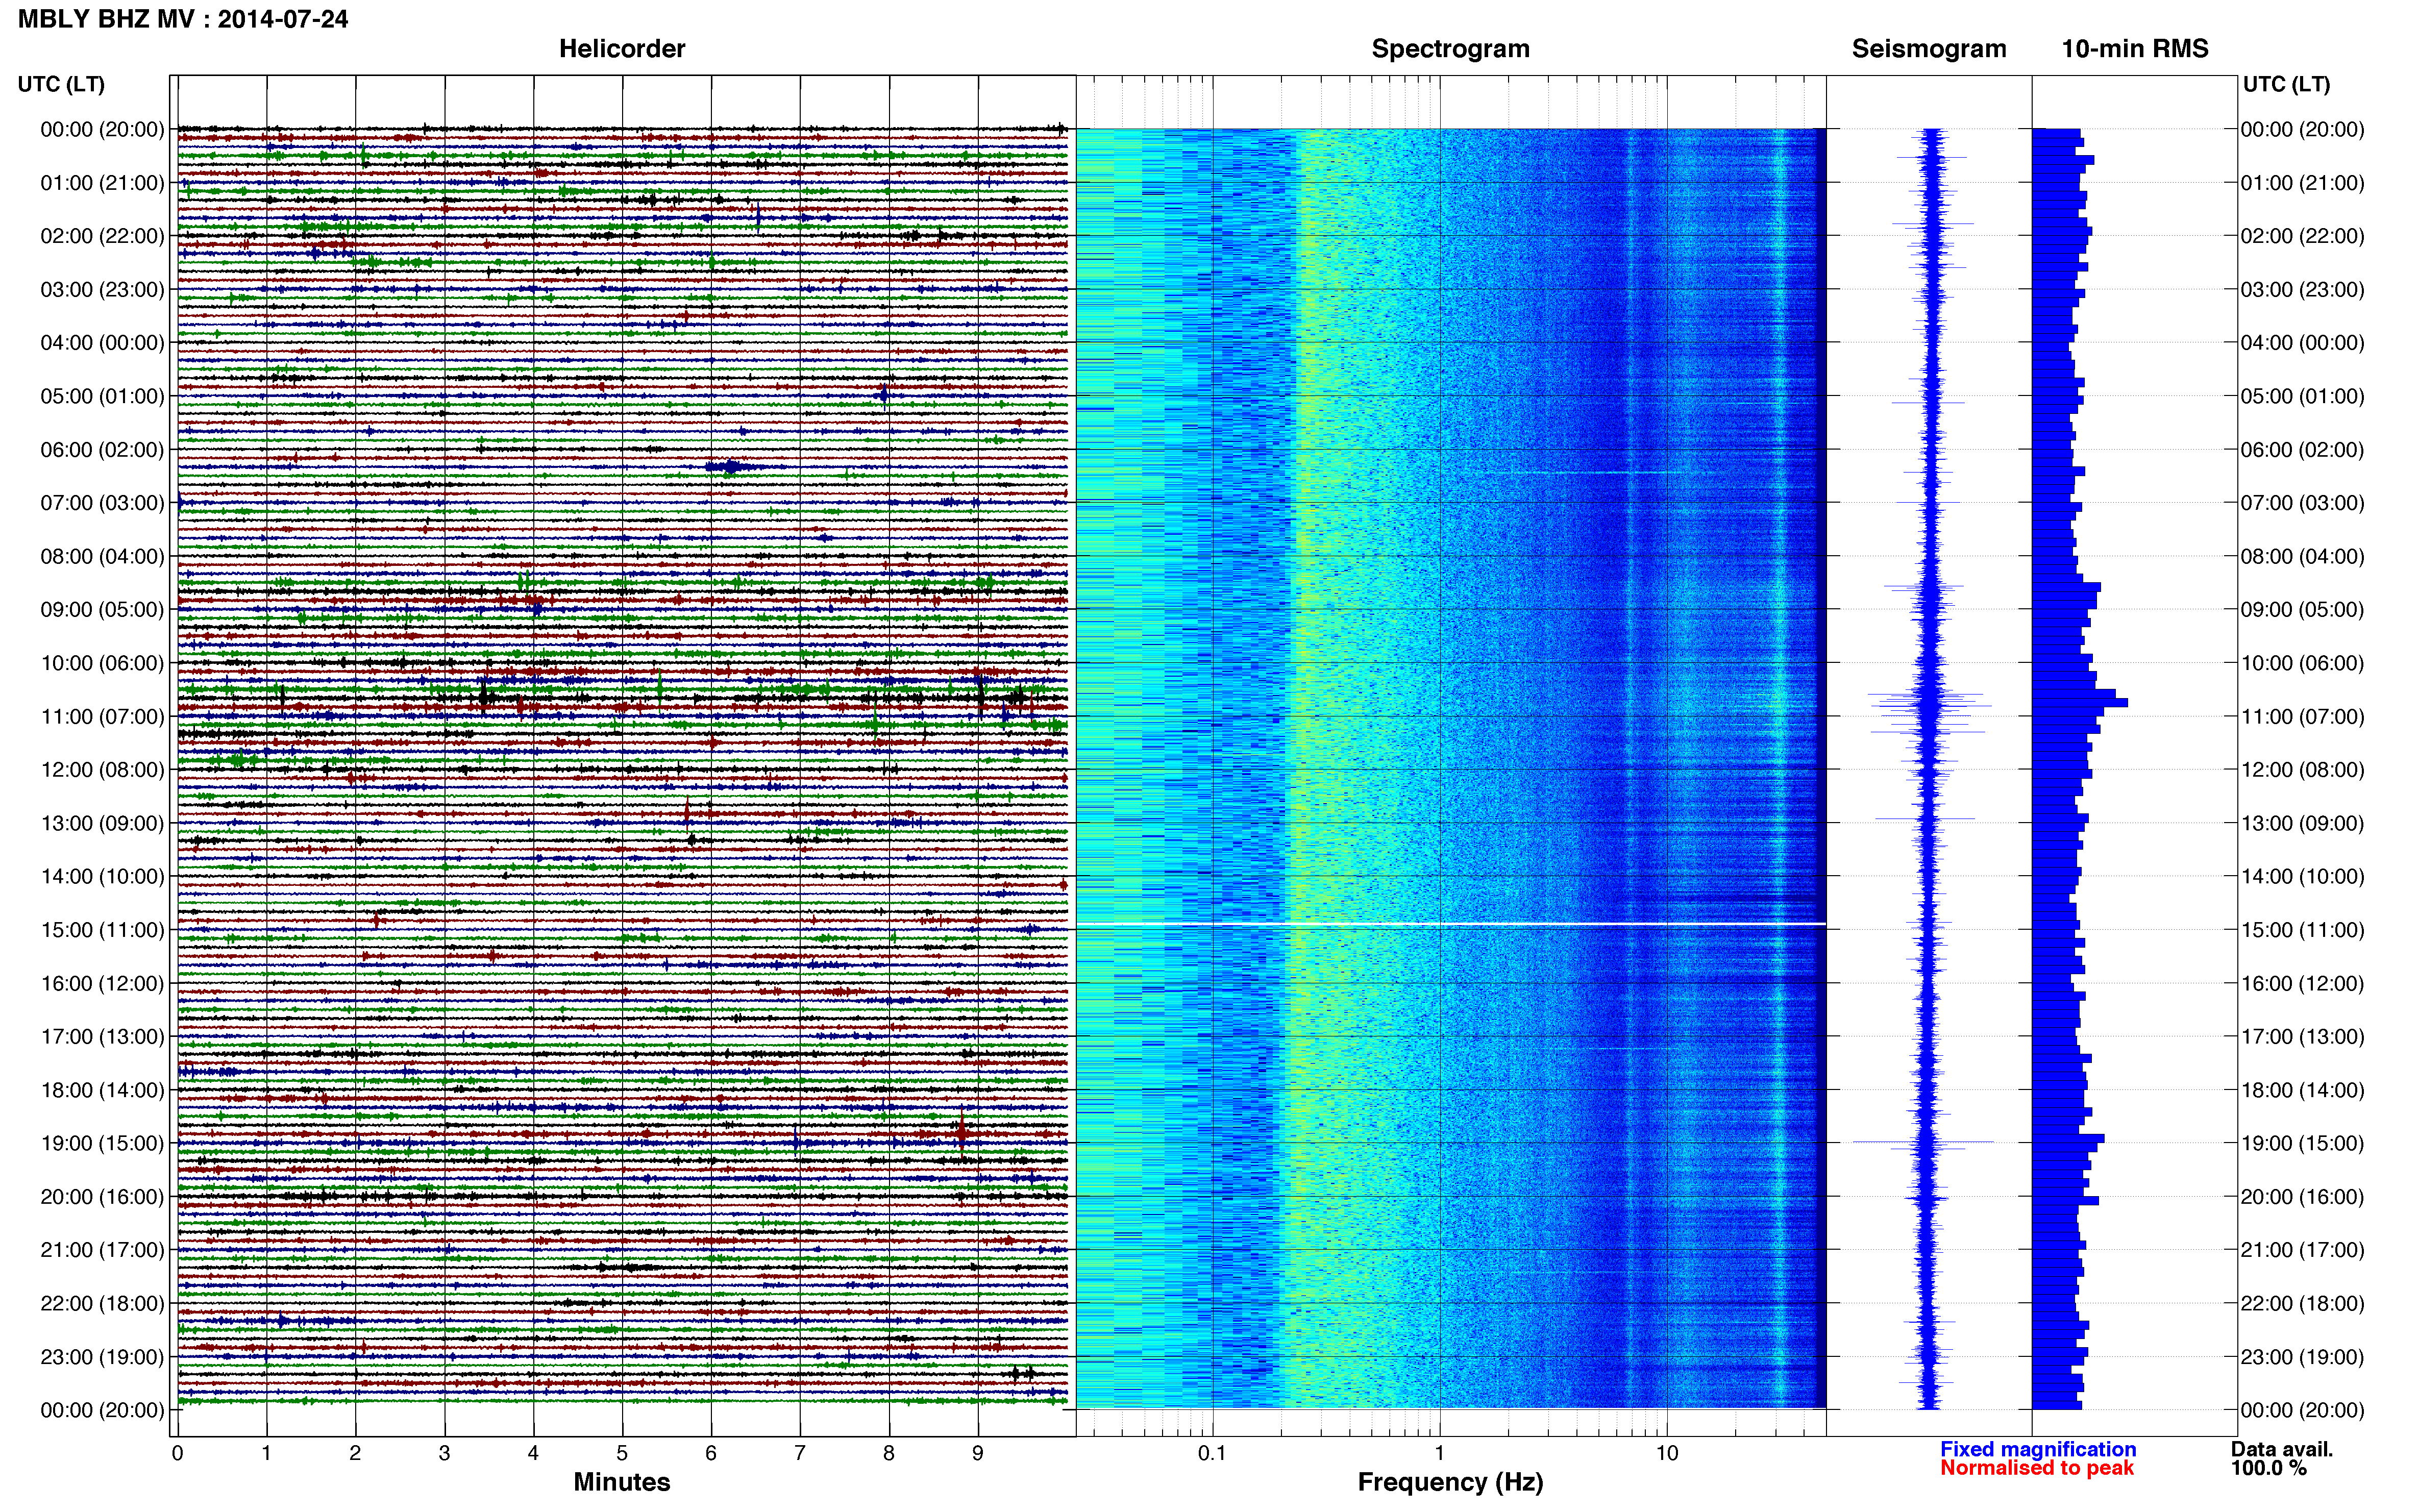Image resolution: width=2419 pixels, height=1512 pixels.
Task: Click 02:00 (22:00) on the helicorder time axis
Action: 102,236
